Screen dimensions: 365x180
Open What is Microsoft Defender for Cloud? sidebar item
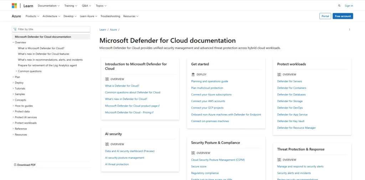pyautogui.click(x=41, y=48)
